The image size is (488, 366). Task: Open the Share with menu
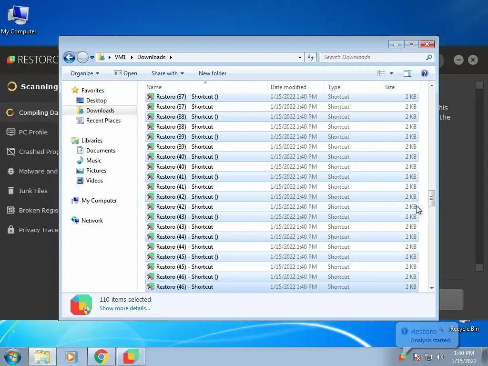[167, 73]
